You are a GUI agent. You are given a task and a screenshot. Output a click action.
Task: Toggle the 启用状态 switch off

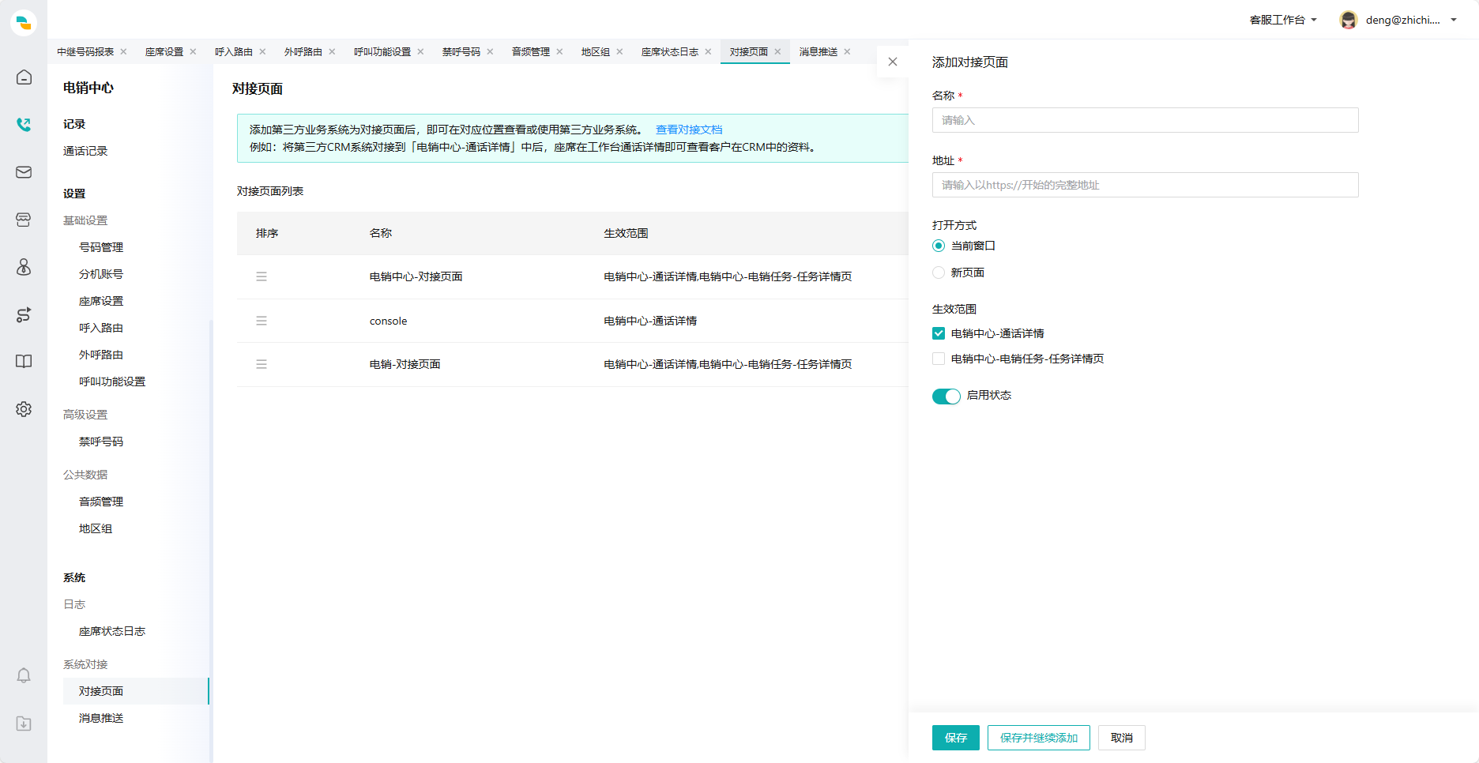[946, 396]
